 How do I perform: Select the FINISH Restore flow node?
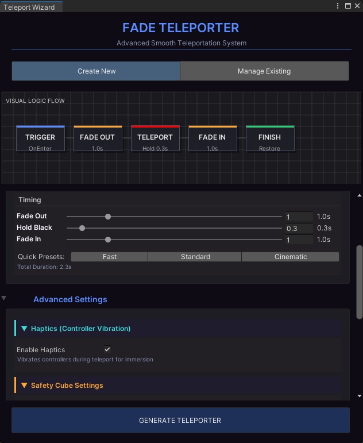click(270, 138)
